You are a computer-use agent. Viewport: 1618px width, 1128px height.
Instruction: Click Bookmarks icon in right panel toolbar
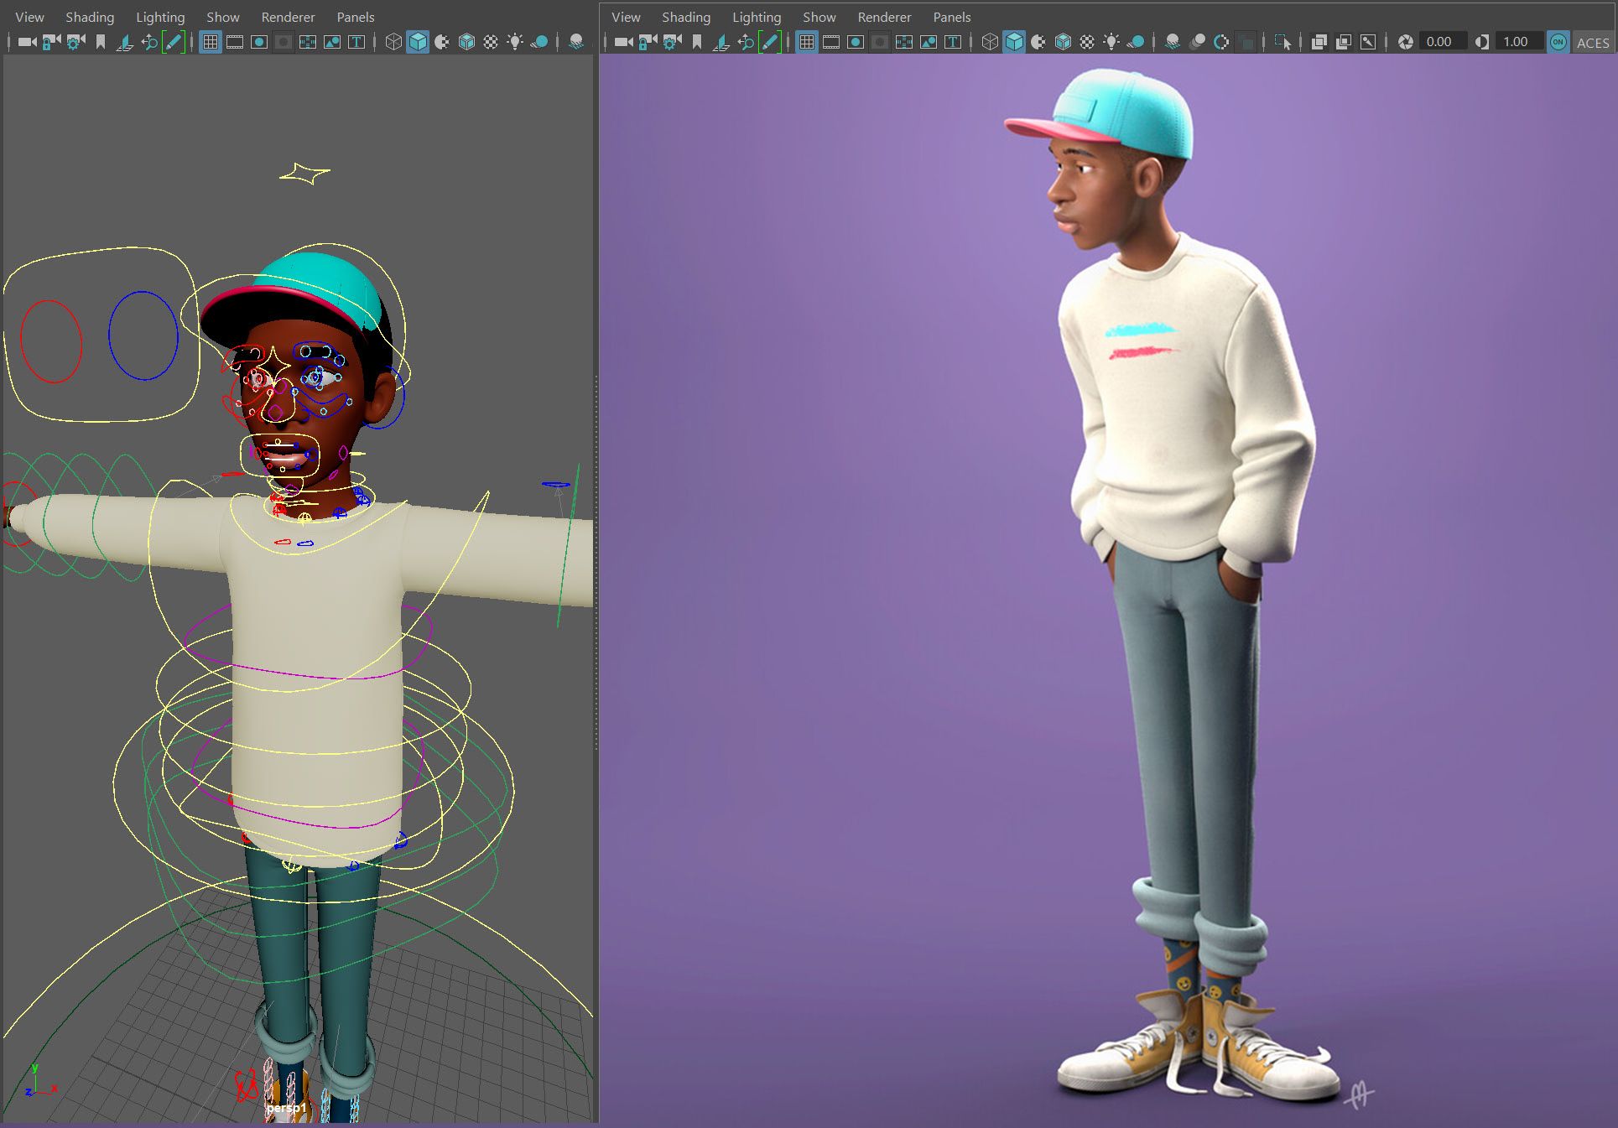tap(697, 42)
